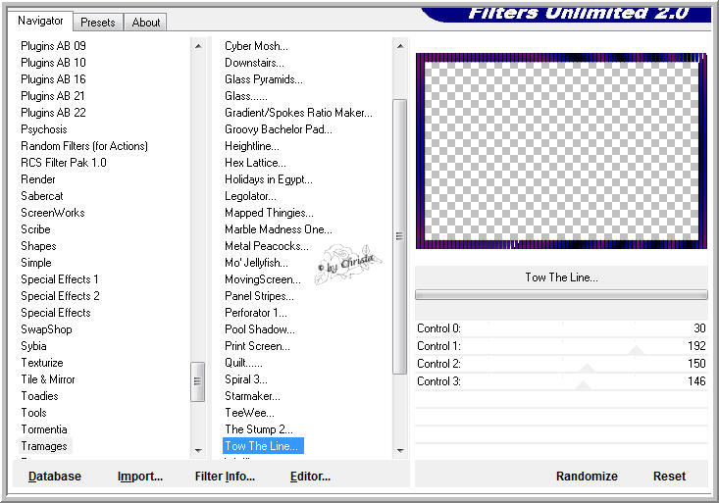The height and width of the screenshot is (503, 719).
Task: Select the Shapes category
Action: (38, 246)
